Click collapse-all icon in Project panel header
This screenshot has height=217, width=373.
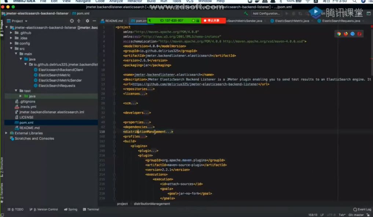[79, 21]
